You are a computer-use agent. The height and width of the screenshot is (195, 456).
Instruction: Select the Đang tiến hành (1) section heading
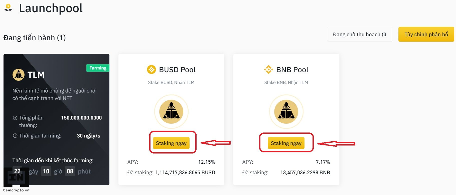click(x=35, y=38)
